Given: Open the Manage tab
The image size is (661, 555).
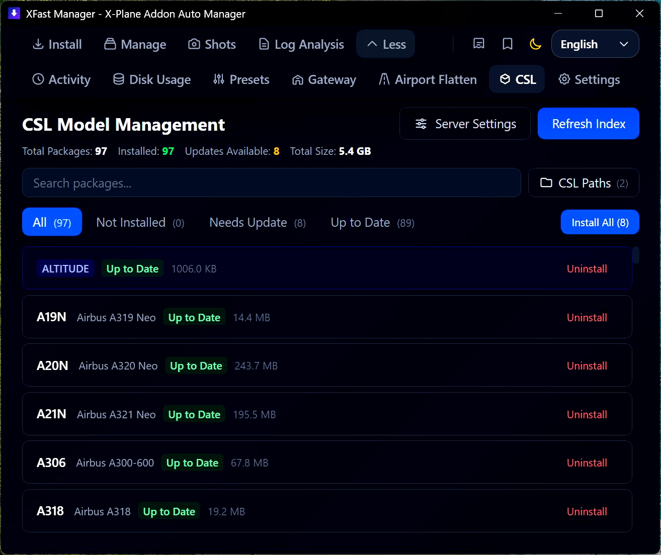Looking at the screenshot, I should tap(135, 44).
